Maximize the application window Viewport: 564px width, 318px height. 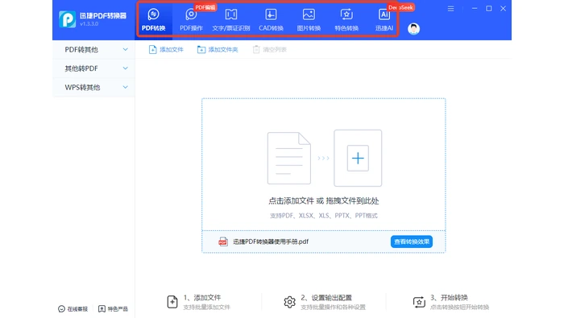tap(489, 8)
